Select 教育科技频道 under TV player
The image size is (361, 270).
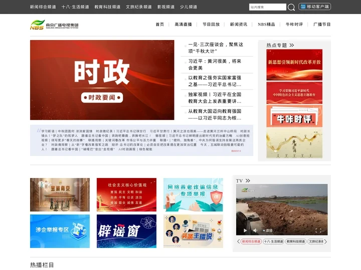[x=296, y=241]
